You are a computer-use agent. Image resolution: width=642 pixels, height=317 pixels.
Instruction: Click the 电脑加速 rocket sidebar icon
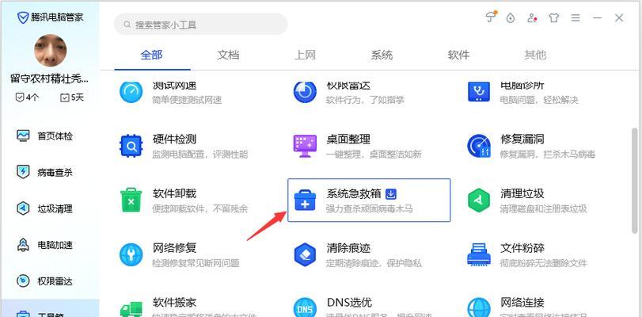click(x=23, y=245)
